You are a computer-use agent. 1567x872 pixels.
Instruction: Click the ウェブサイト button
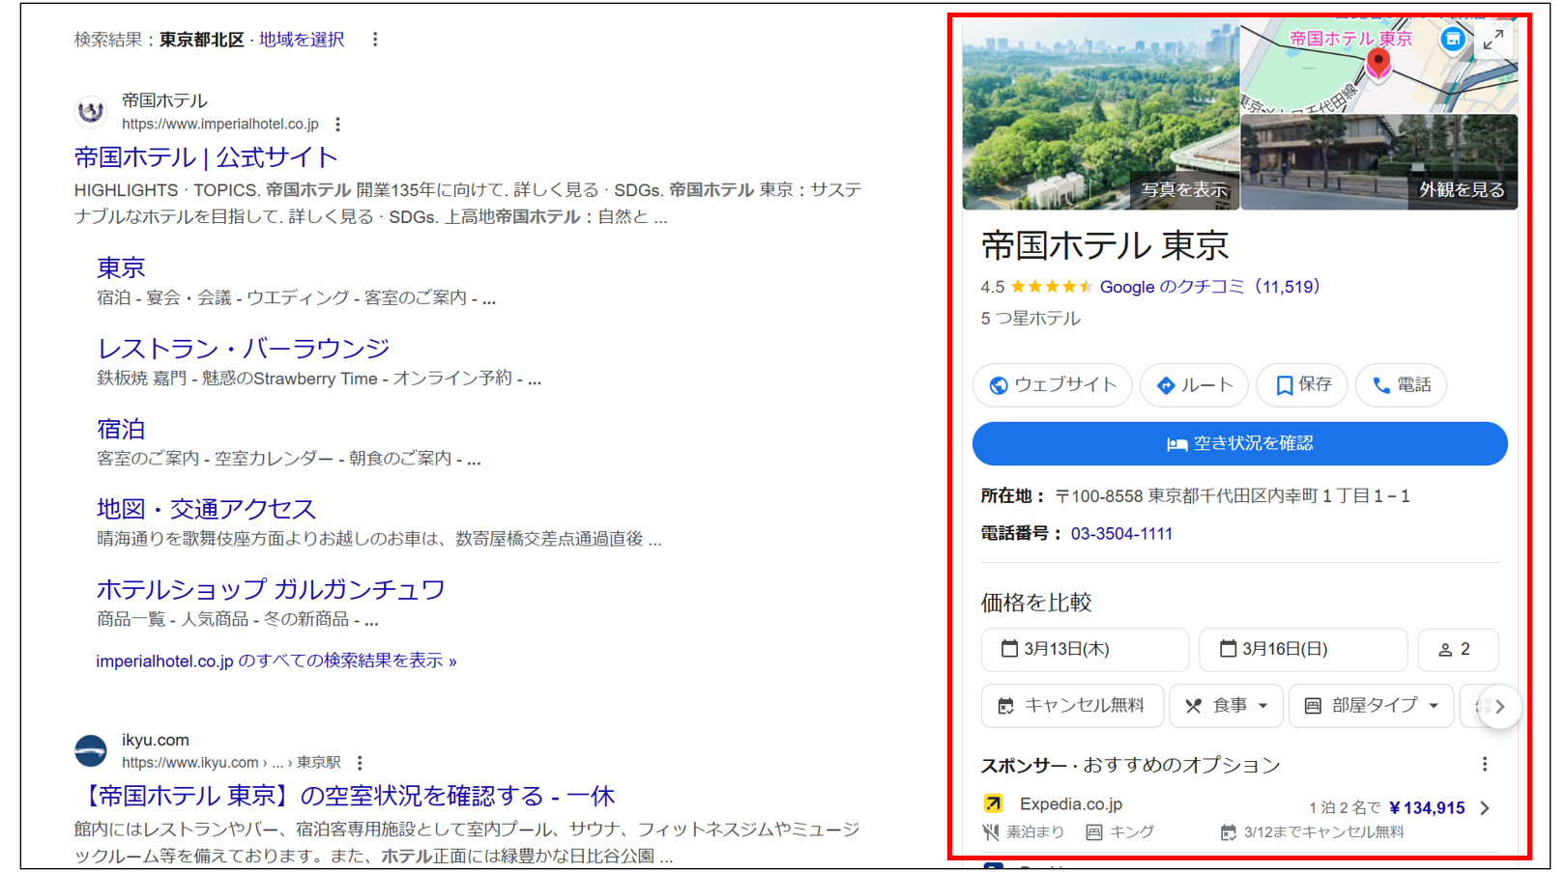[x=1052, y=385]
